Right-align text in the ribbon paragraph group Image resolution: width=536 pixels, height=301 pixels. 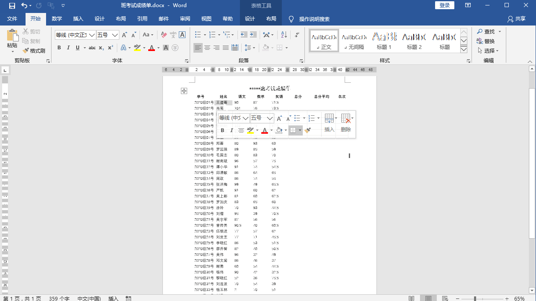coord(216,48)
